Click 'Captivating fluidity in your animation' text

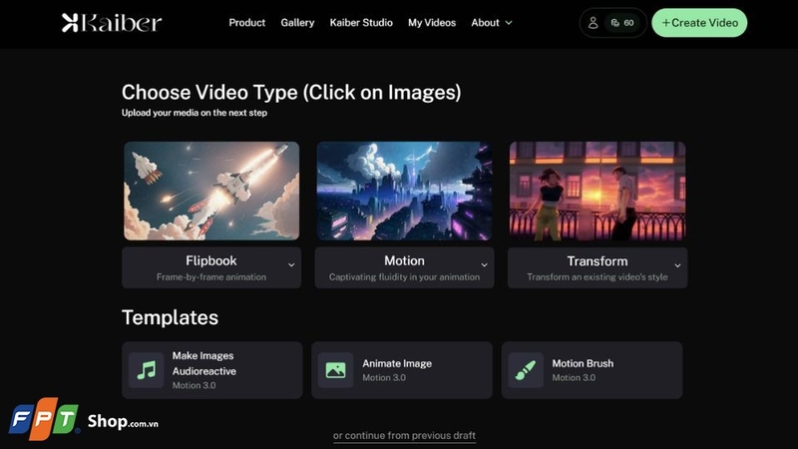coord(404,277)
